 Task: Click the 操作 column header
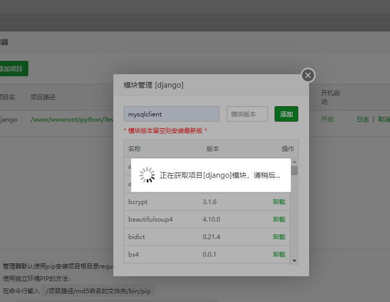[288, 149]
